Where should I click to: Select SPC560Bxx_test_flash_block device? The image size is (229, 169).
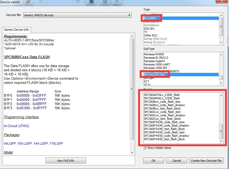181,108
